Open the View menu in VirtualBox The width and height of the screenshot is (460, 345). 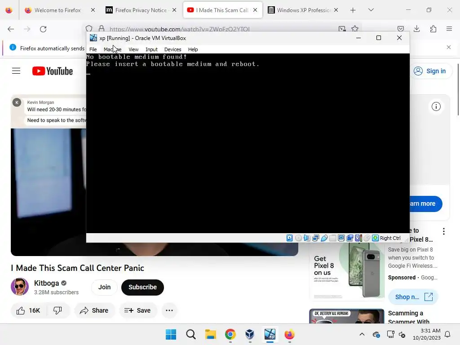click(x=133, y=49)
